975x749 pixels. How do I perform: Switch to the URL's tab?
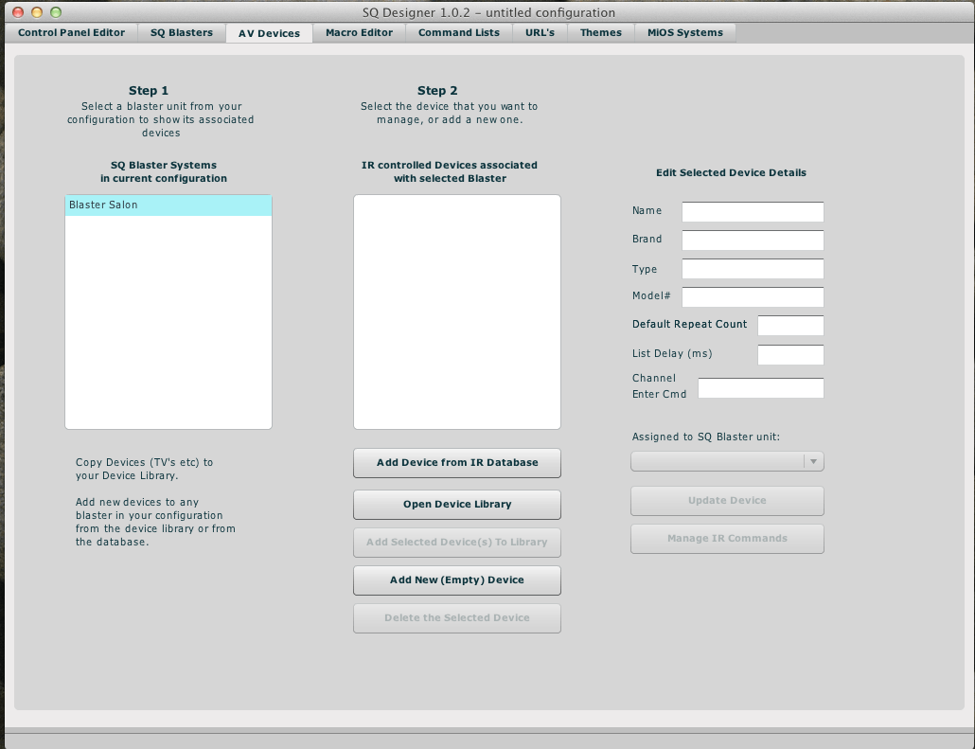point(540,33)
